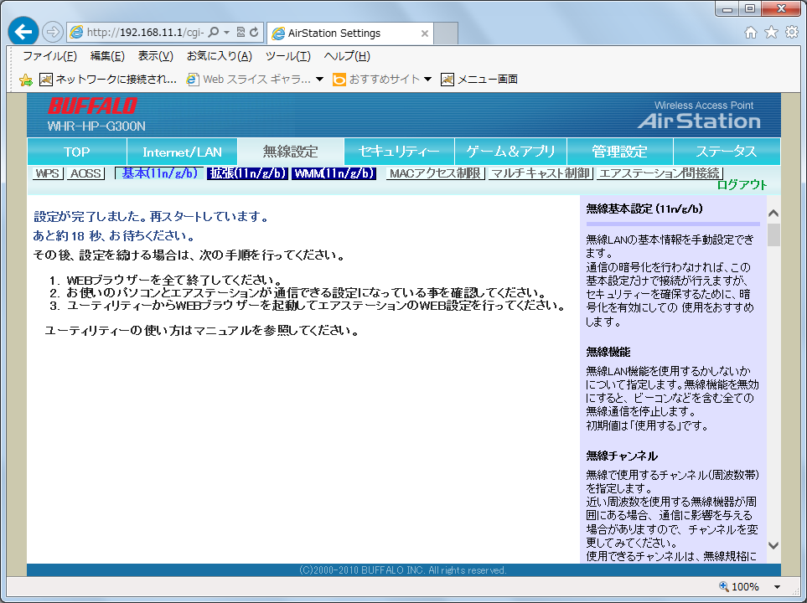
Task: Switch to the ステータス tab
Action: point(726,152)
